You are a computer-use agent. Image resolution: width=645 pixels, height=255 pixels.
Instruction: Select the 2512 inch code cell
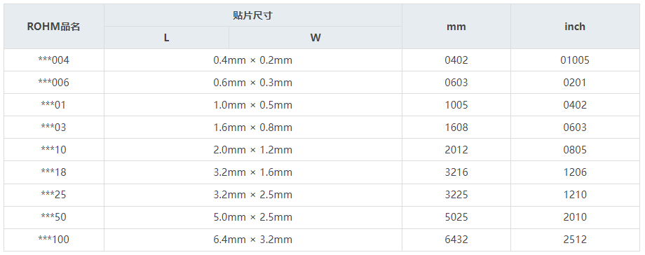[575, 240]
